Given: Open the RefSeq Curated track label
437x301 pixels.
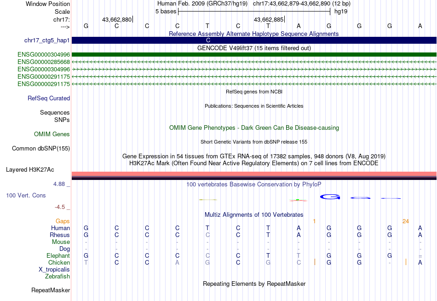Looking at the screenshot, I should (49, 98).
